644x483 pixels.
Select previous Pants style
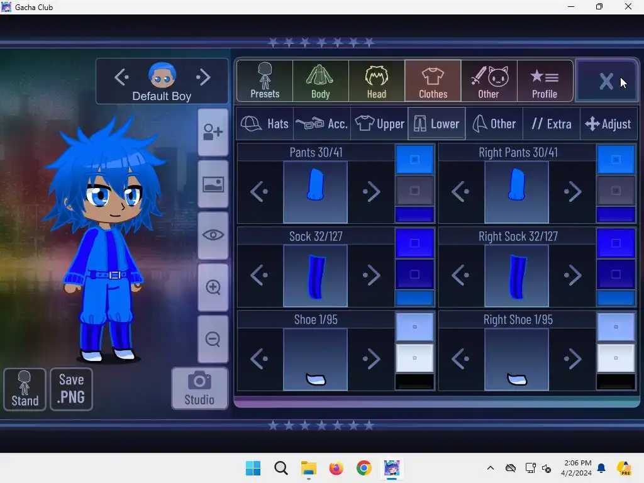pyautogui.click(x=259, y=191)
